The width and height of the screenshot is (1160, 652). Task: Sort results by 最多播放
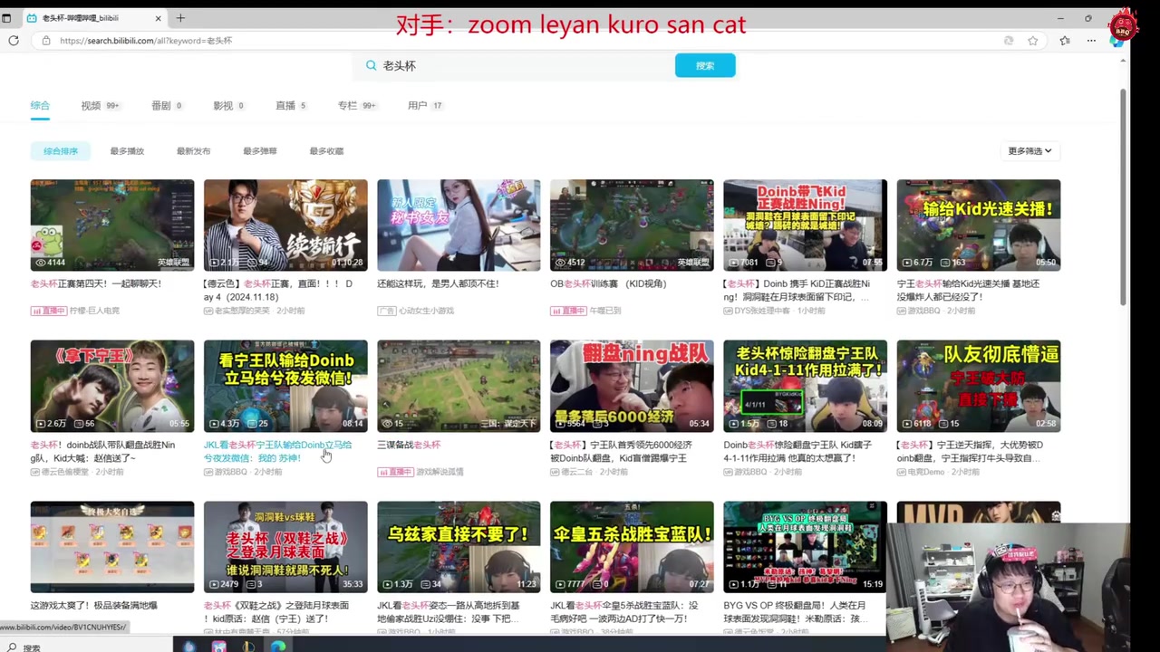click(127, 151)
